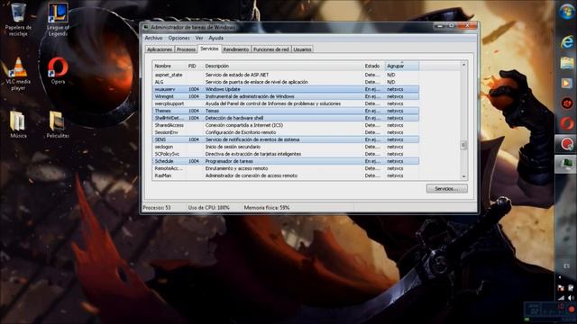The width and height of the screenshot is (577, 324).
Task: Launch Internet Explorer from the taskbar
Action: tap(567, 42)
